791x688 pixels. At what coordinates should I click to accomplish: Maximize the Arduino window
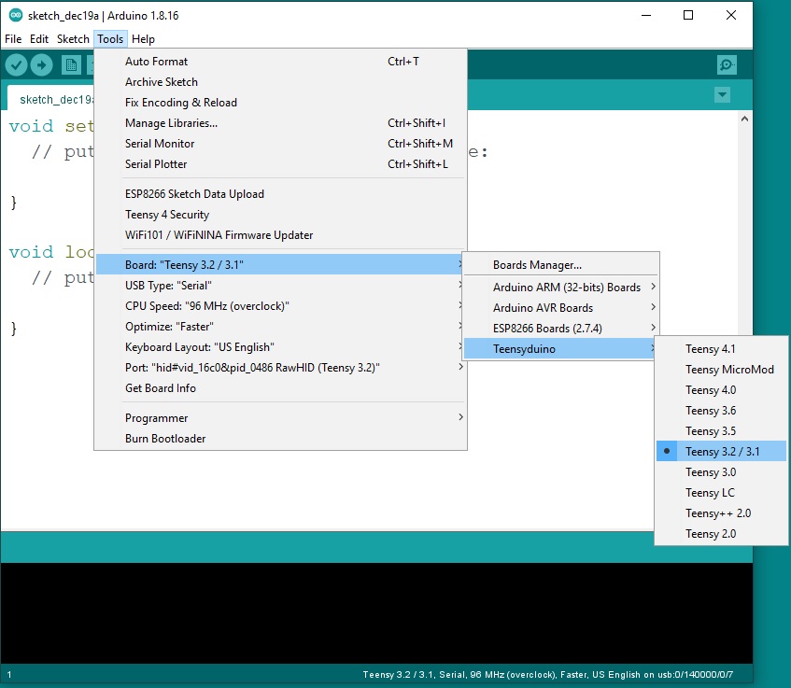[688, 15]
